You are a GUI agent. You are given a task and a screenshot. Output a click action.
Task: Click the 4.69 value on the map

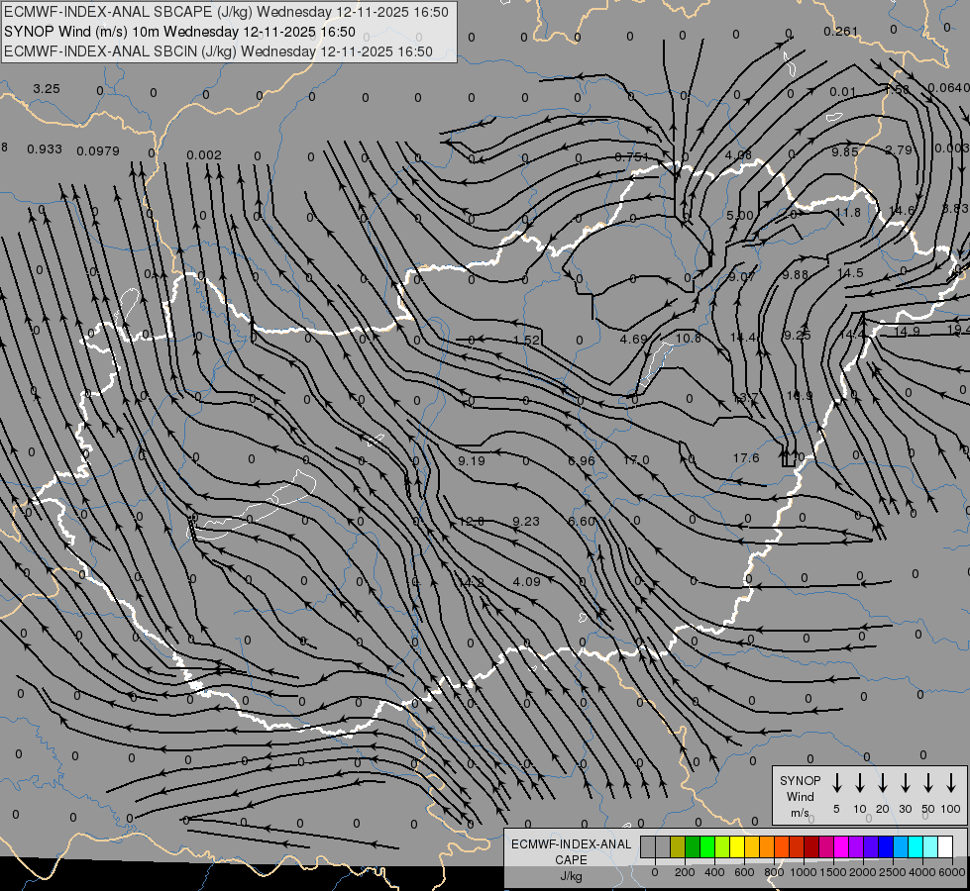coord(633,339)
